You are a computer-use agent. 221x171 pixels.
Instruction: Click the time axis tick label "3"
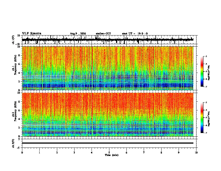tap(74, 153)
